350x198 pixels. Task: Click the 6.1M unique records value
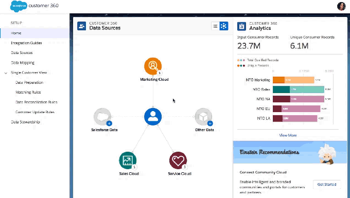pyautogui.click(x=299, y=46)
